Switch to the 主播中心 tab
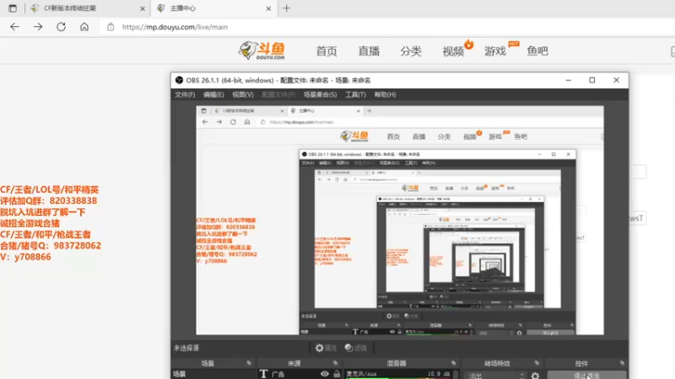The width and height of the screenshot is (675, 379). click(x=214, y=8)
